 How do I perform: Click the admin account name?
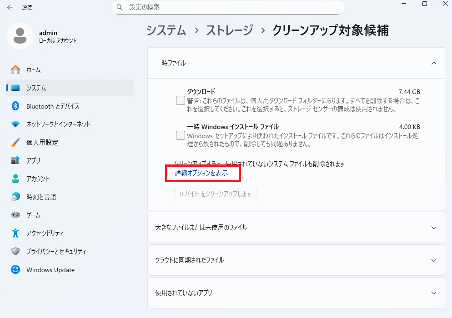pos(48,33)
